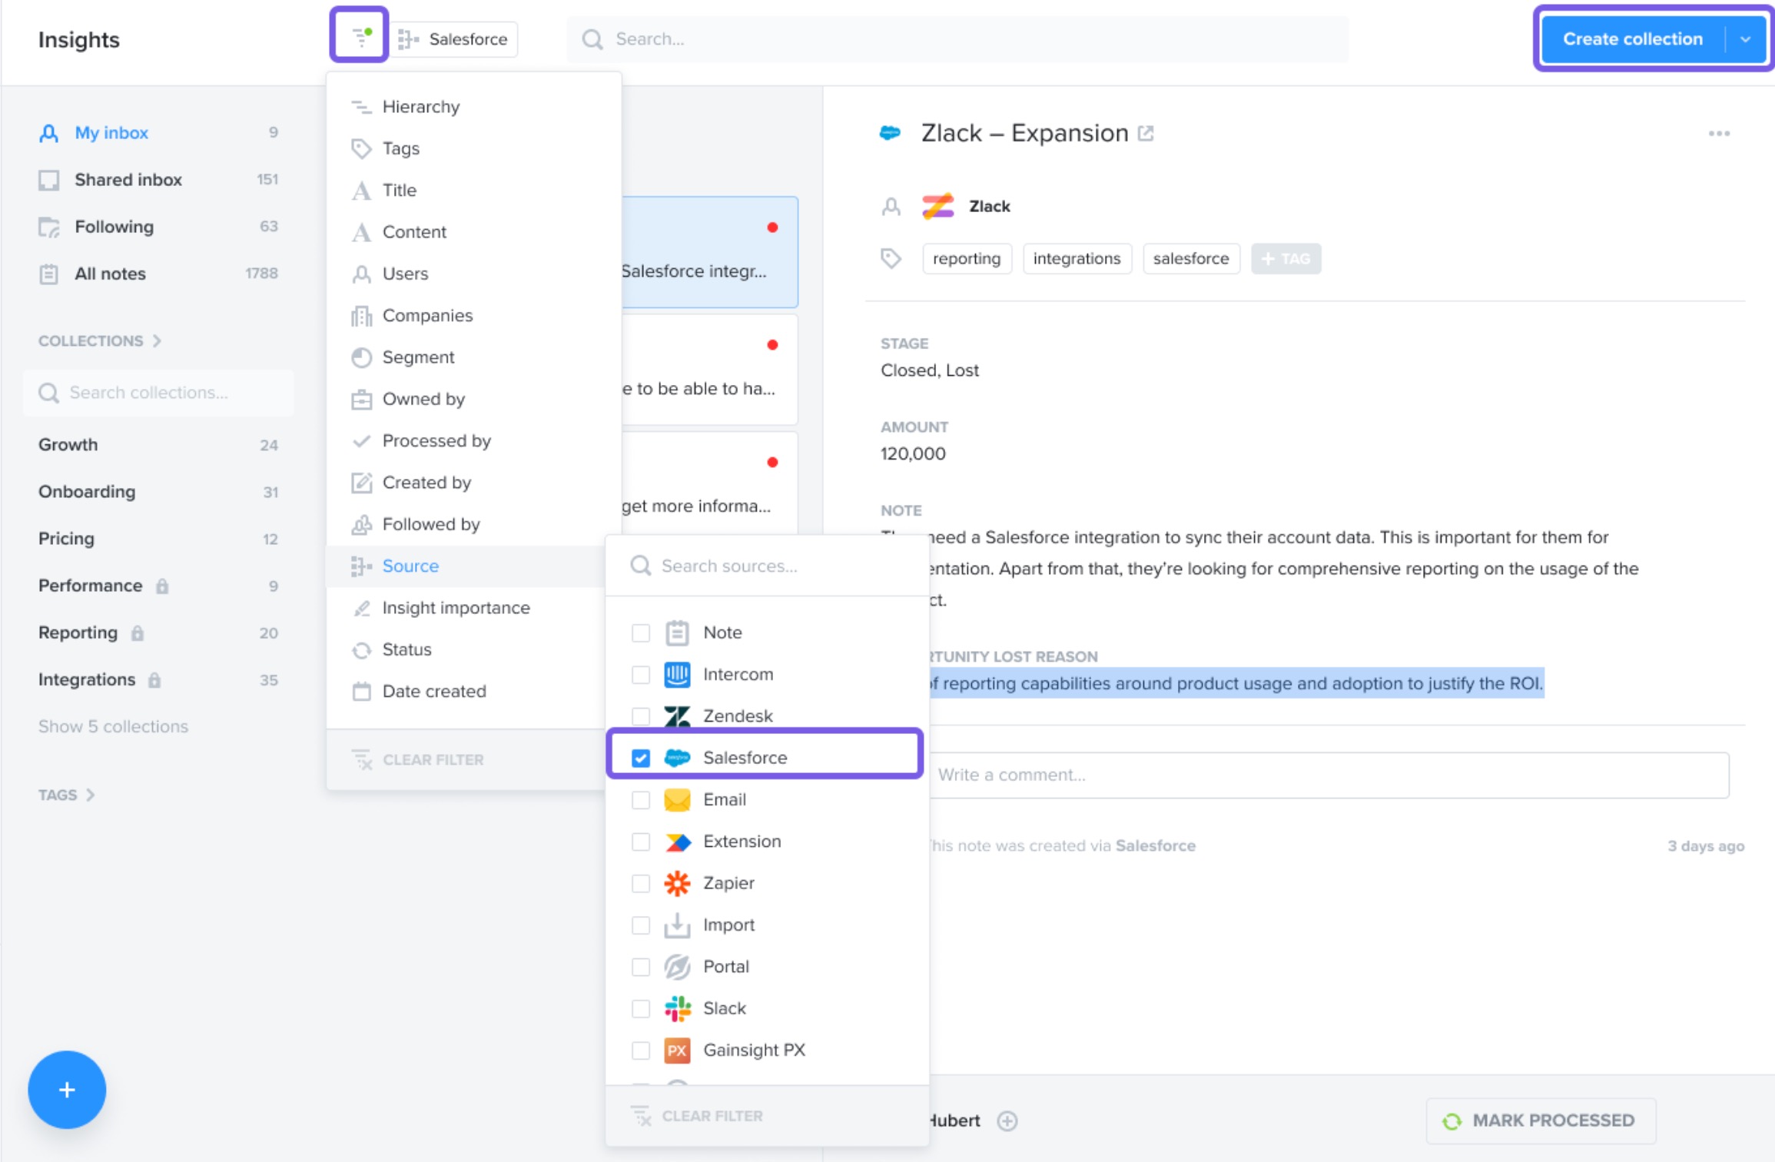Open the filter icon button
This screenshot has height=1162, width=1775.
click(360, 37)
